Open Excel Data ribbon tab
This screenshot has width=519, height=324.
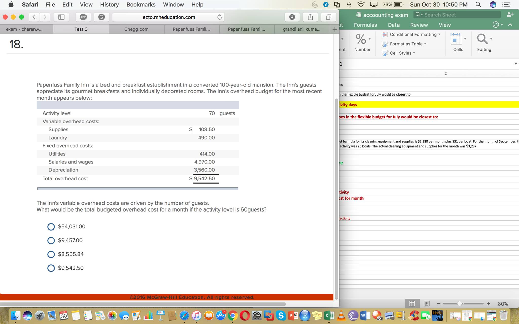coord(394,25)
